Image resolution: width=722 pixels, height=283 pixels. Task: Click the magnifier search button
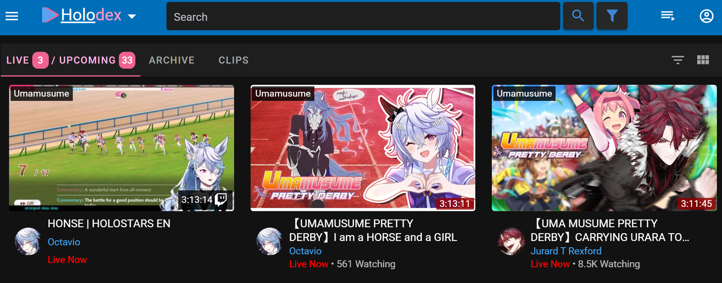pos(578,16)
